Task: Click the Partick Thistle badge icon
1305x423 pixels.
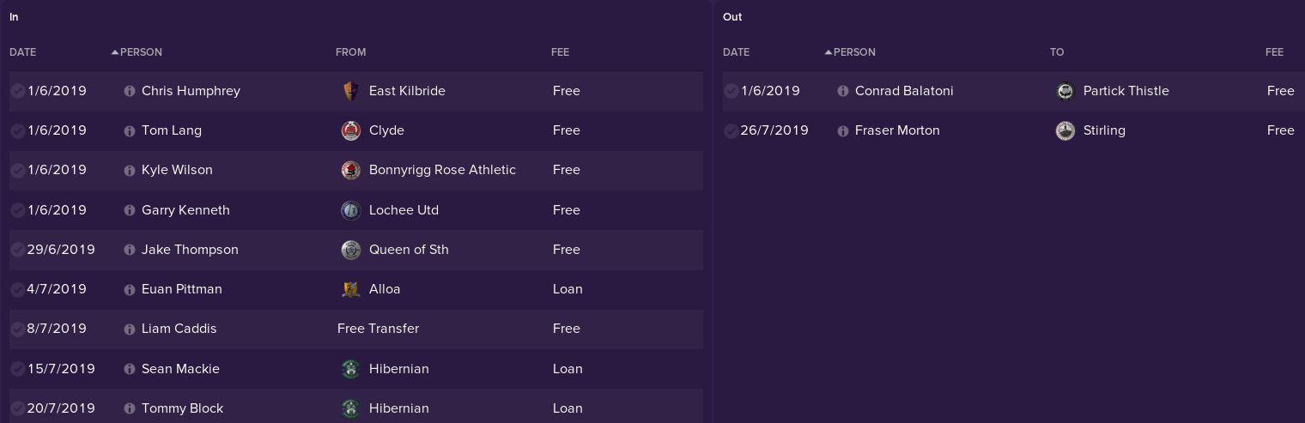Action: (1065, 91)
